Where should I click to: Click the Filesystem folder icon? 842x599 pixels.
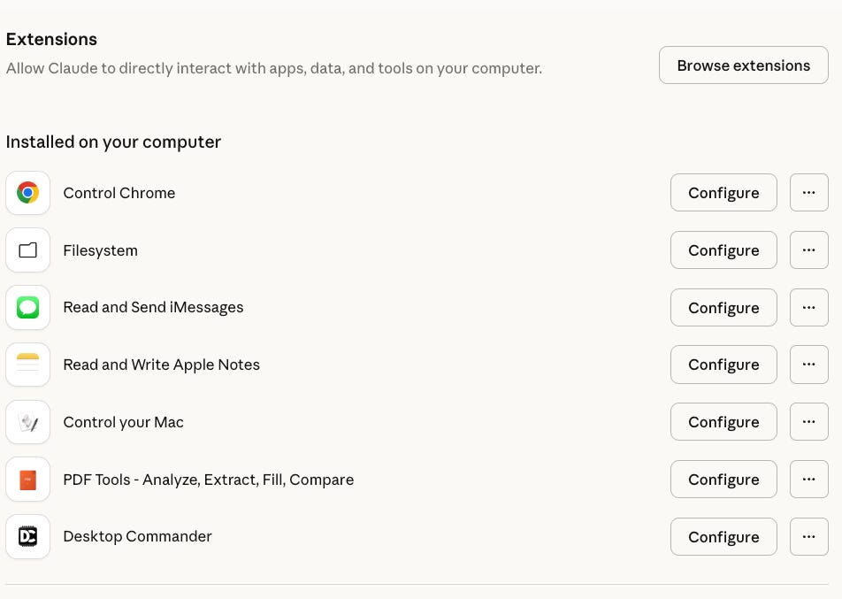pyautogui.click(x=27, y=250)
